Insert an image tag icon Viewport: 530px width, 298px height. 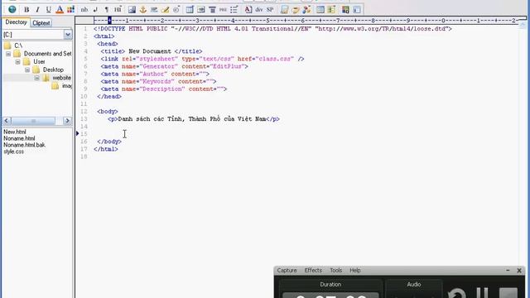click(132, 10)
